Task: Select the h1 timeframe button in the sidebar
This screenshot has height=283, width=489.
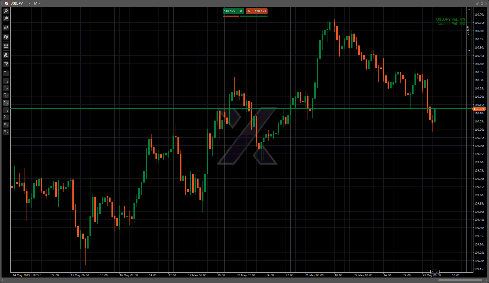Action: [6, 103]
